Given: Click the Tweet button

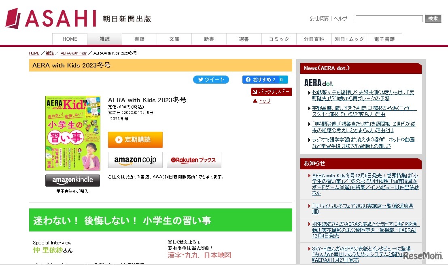Looking at the screenshot, I should (211, 80).
